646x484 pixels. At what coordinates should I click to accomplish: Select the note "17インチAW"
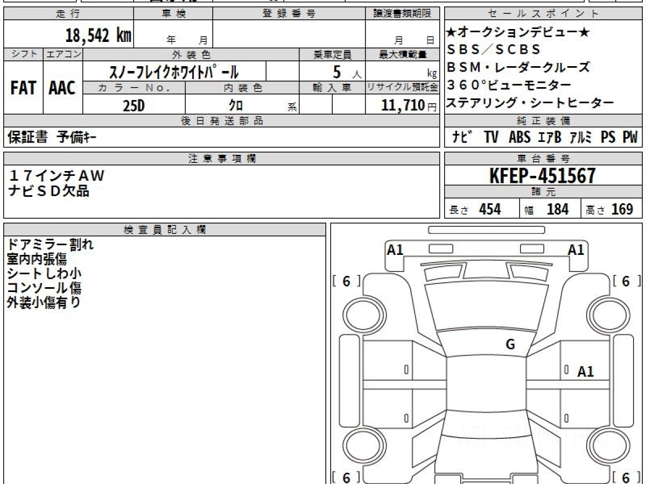[57, 176]
